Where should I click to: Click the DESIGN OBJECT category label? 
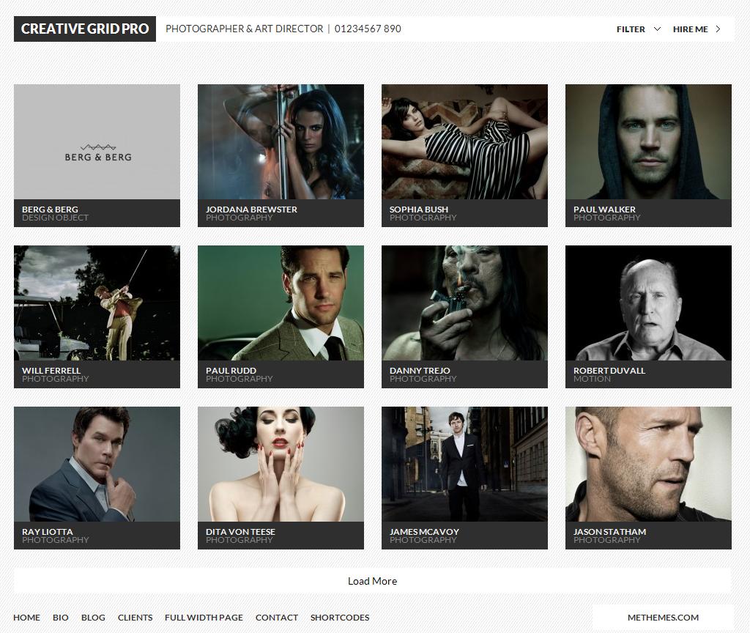55,218
